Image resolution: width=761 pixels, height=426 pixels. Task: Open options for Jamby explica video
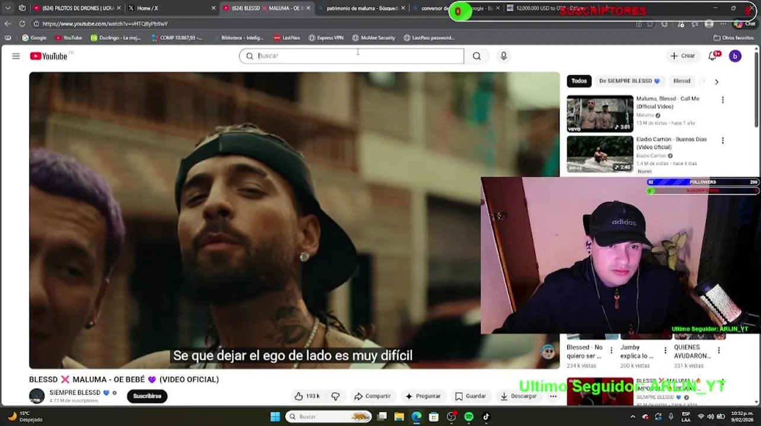(665, 351)
